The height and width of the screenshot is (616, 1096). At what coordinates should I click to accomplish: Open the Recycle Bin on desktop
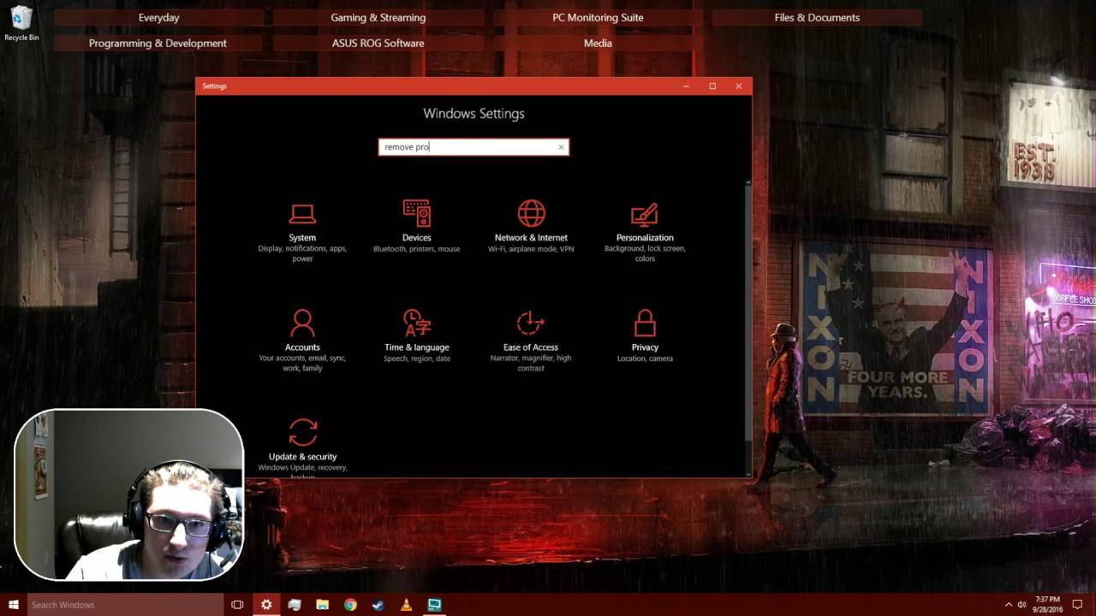(x=21, y=23)
